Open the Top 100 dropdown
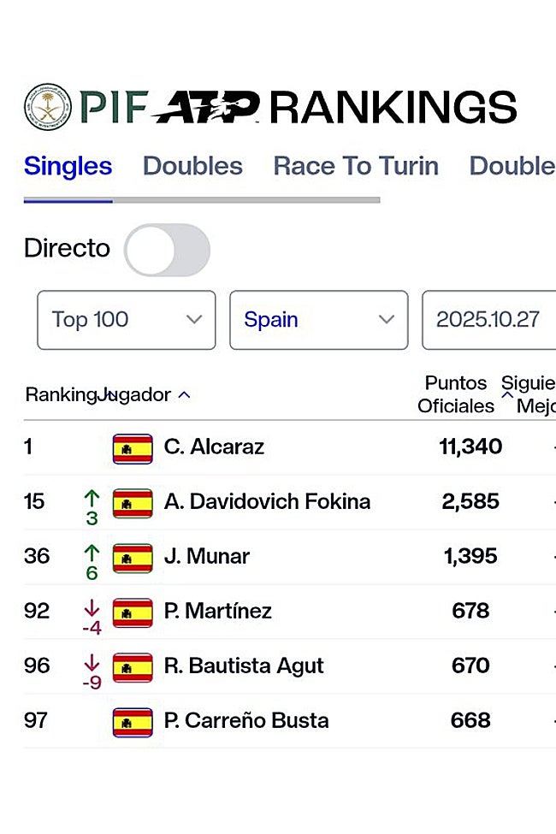This screenshot has height=834, width=556. pos(126,320)
